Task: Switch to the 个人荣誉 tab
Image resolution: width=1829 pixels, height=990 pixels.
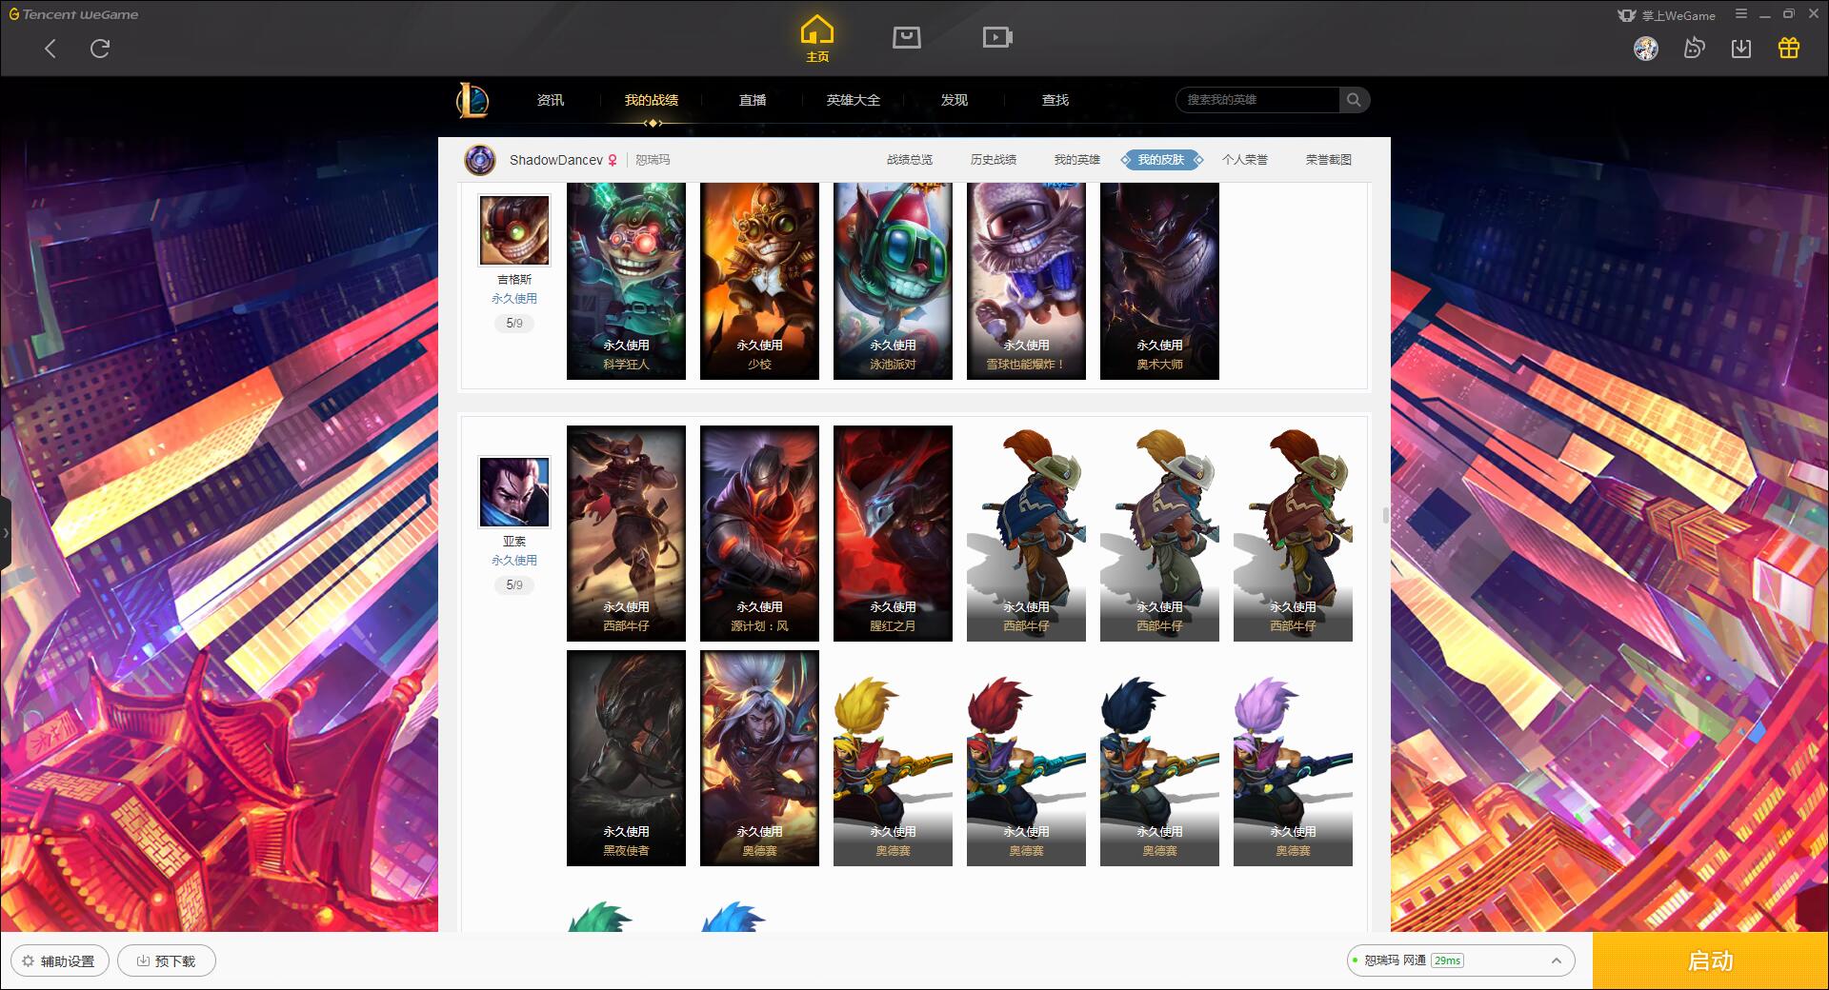Action: [x=1245, y=160]
